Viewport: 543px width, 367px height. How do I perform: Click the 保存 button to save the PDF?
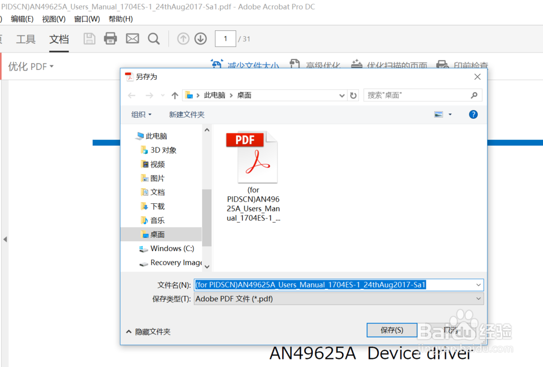pyautogui.click(x=392, y=330)
